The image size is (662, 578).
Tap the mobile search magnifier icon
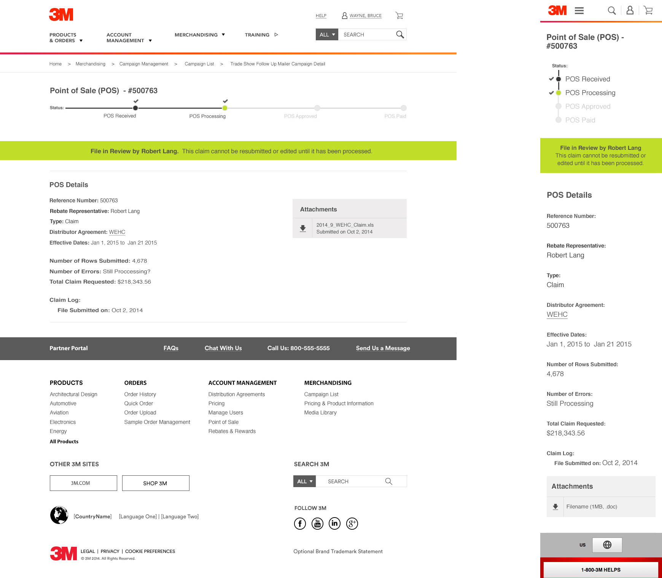[x=612, y=11]
